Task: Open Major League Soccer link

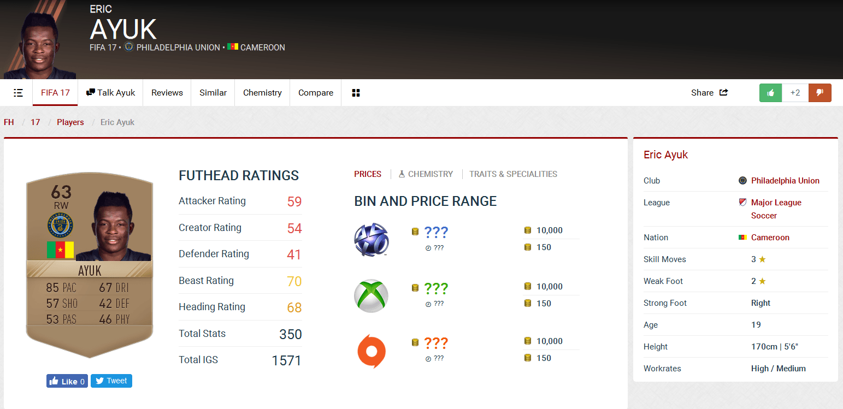Action: click(776, 203)
